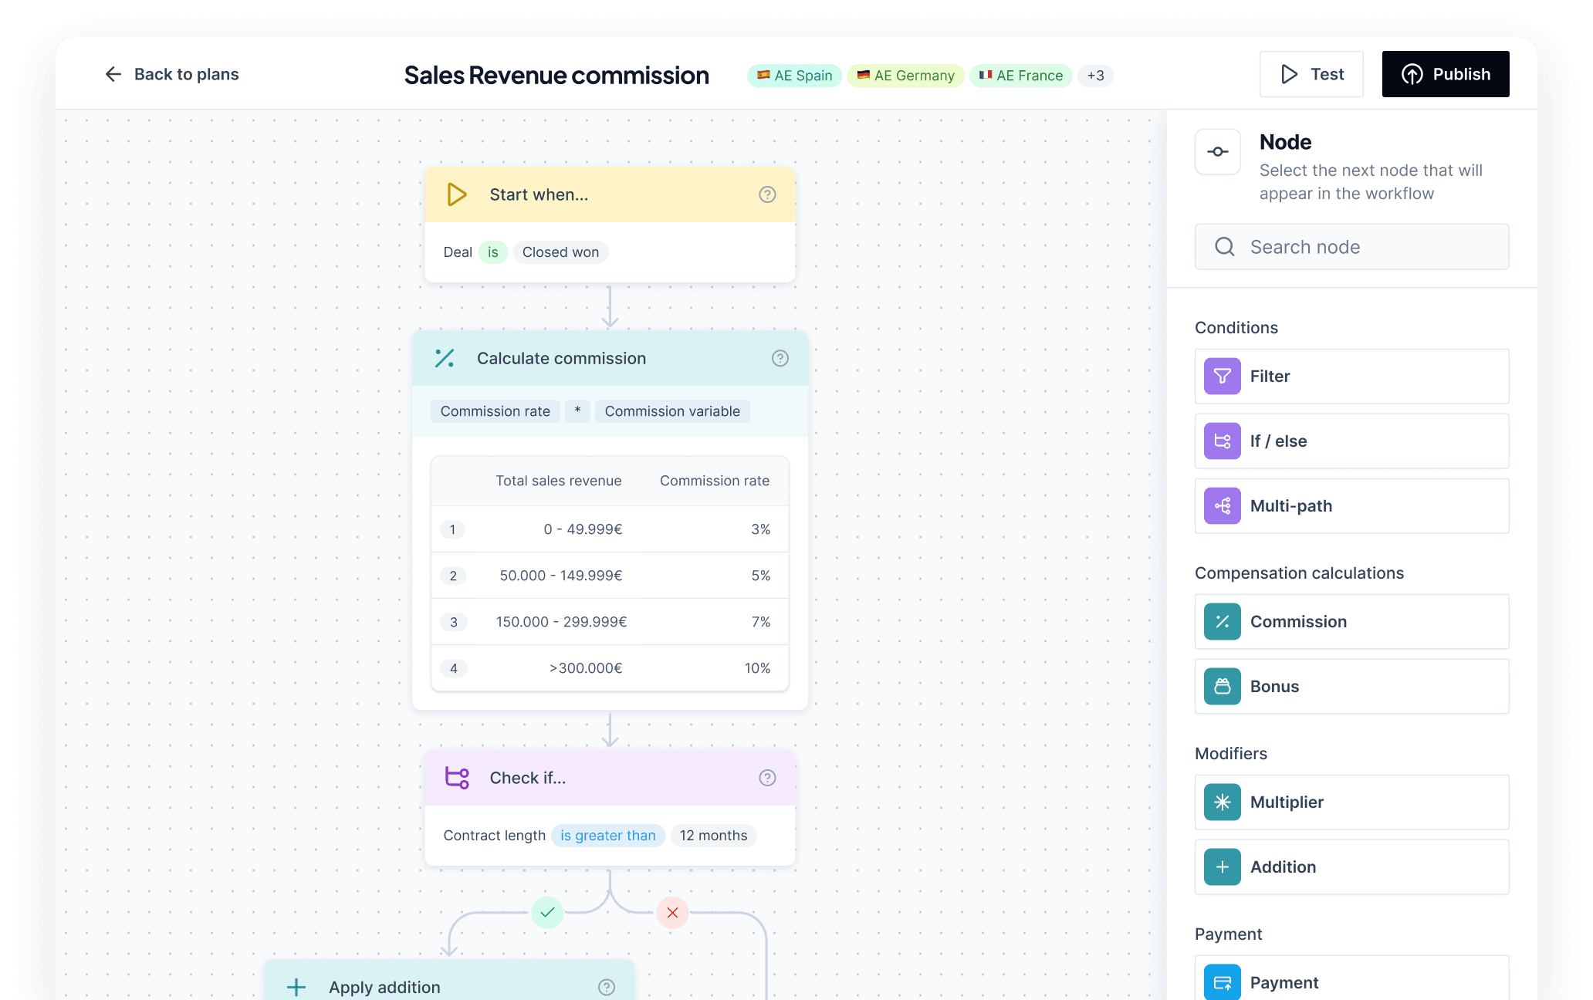Select the >300.000€ range cell

[x=586, y=668]
